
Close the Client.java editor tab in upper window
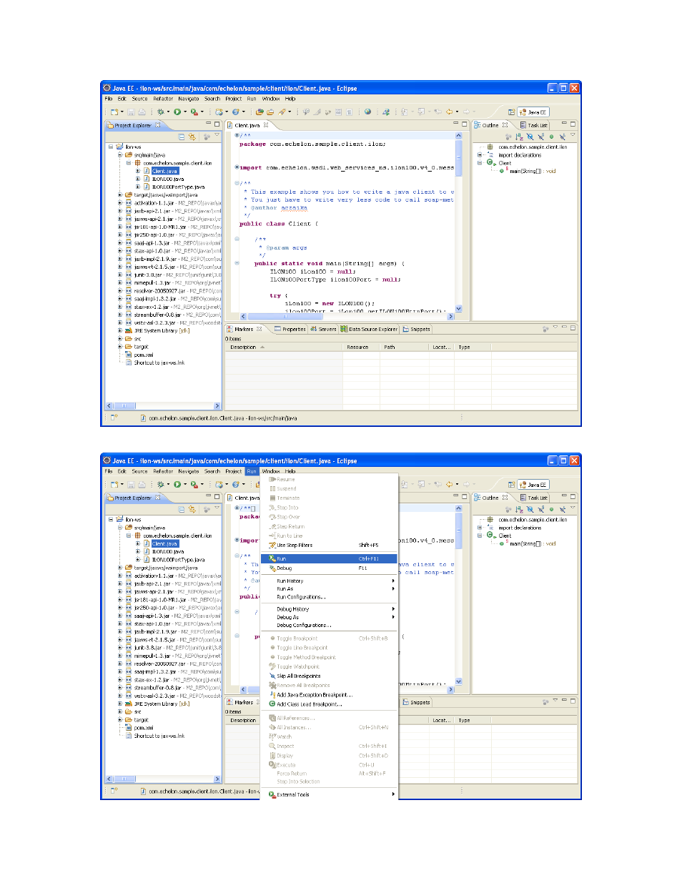coord(266,125)
